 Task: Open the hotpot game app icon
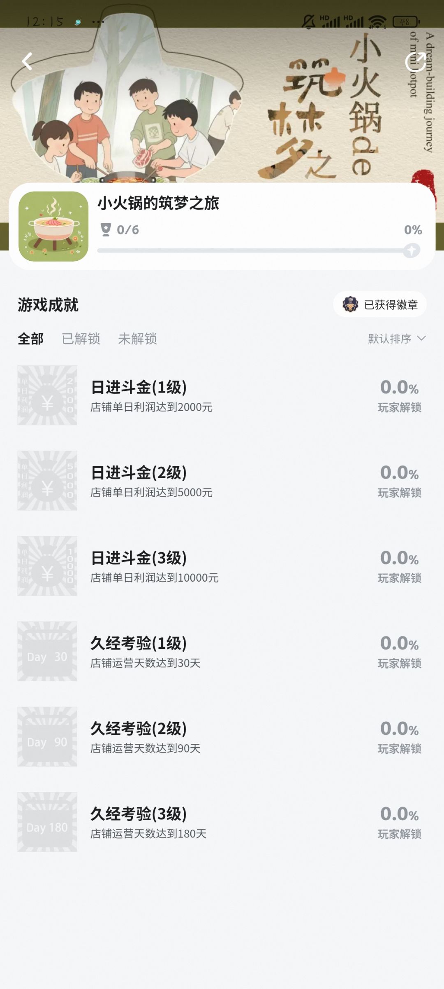[x=53, y=226]
